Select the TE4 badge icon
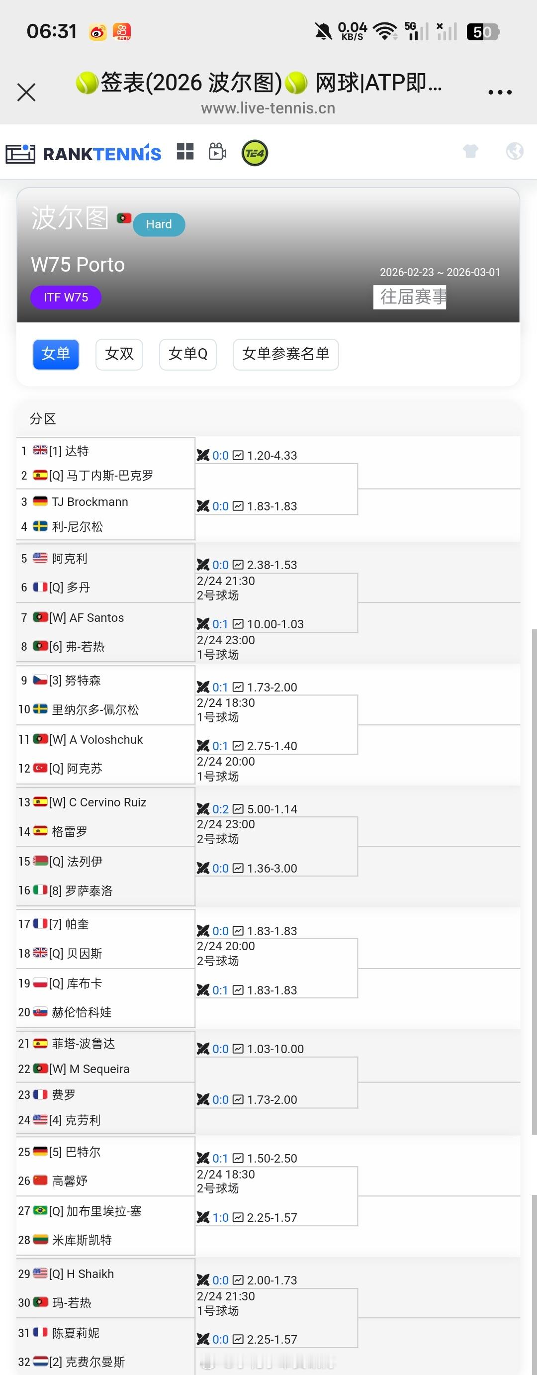The height and width of the screenshot is (1375, 537). pyautogui.click(x=255, y=153)
